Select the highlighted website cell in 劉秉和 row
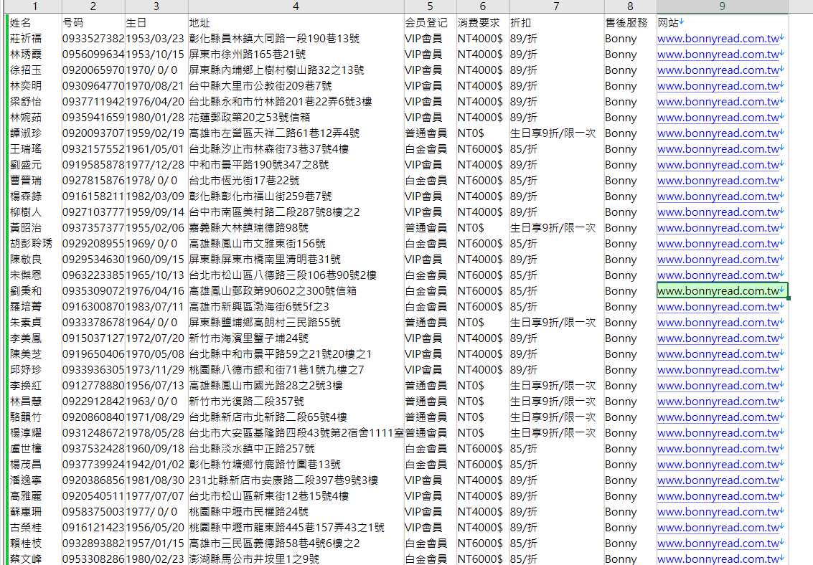 (723, 290)
